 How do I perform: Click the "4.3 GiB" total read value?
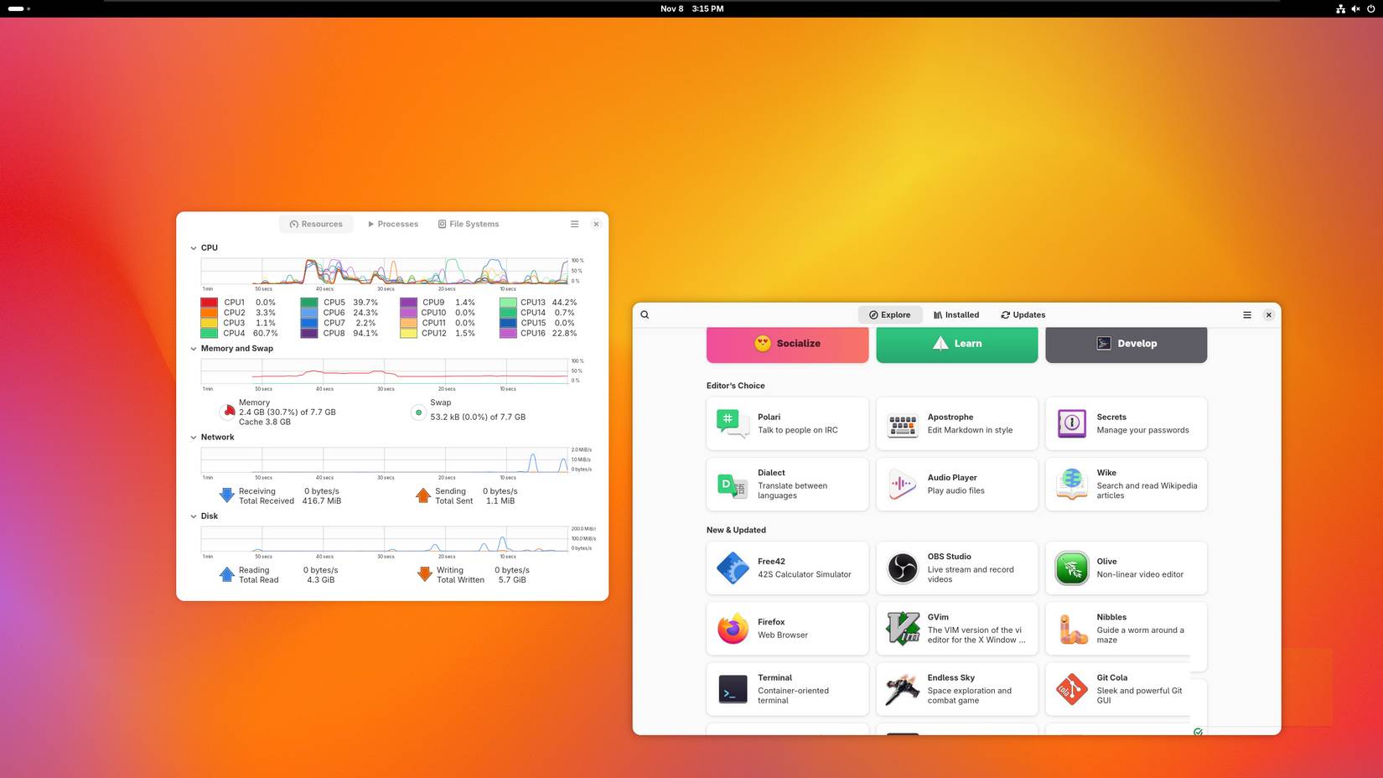320,580
